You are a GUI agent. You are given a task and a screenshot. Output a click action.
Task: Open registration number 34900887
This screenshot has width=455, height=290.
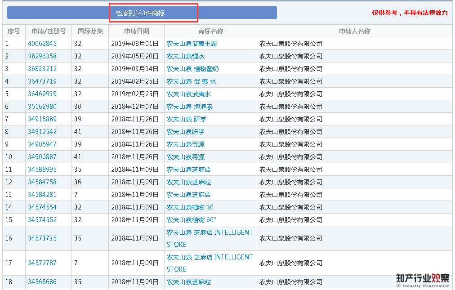pos(42,157)
